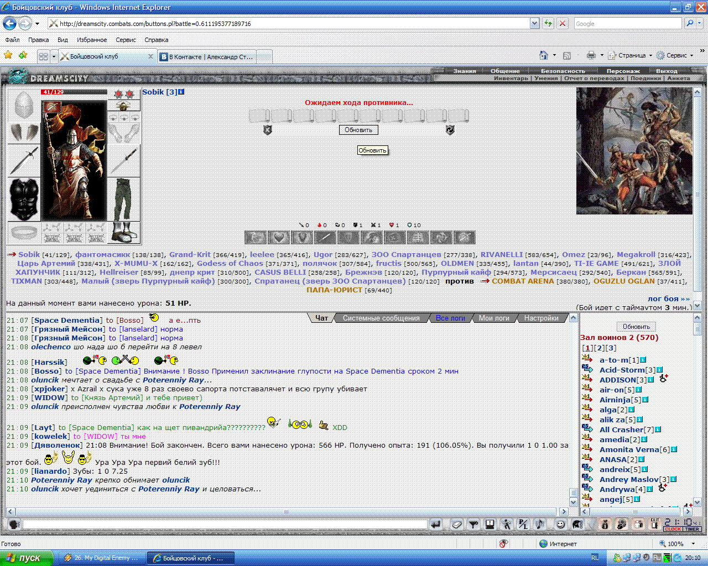
Task: Click the smiley emoticons icon in chat bar
Action: coord(560,525)
